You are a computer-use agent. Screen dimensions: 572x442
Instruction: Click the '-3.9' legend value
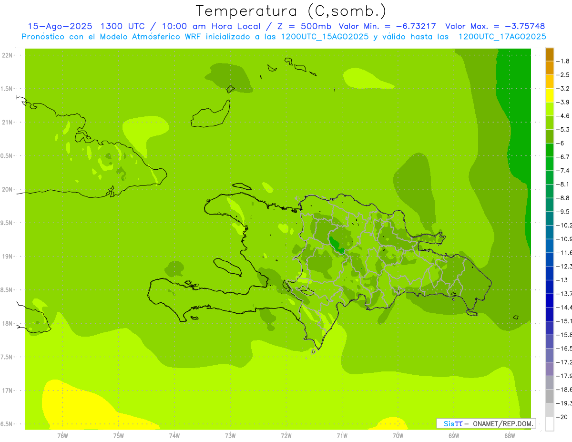point(563,102)
